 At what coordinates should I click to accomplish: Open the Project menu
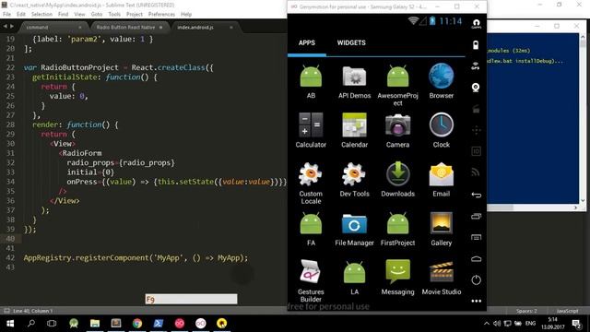(135, 14)
